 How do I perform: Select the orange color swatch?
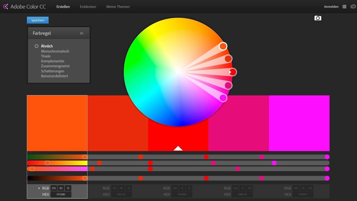click(x=57, y=123)
